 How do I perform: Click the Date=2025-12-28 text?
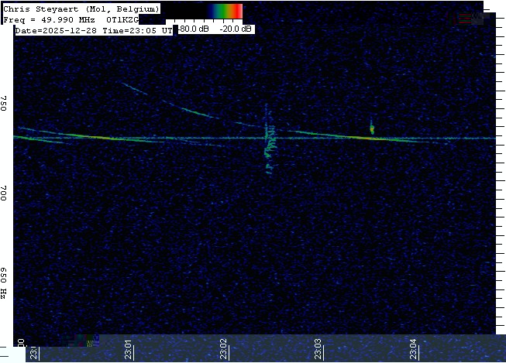click(57, 30)
